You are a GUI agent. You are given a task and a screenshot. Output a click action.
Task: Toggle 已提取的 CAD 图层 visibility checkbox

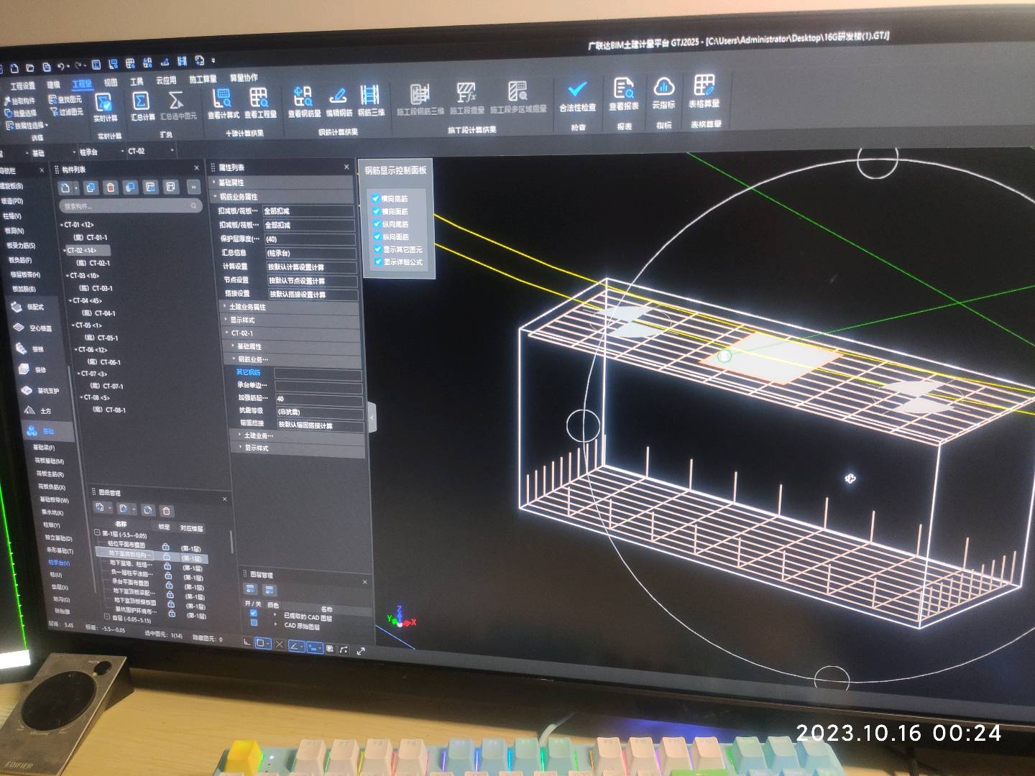tap(254, 614)
